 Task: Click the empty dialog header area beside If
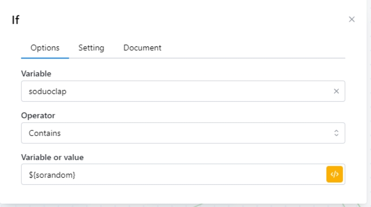[186, 20]
